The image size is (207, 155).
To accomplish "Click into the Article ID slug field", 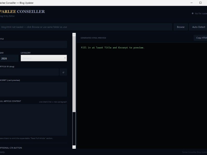I will (x=29, y=72).
